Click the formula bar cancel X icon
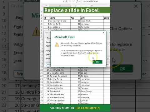150x112 pixels. (x=70, y=1)
